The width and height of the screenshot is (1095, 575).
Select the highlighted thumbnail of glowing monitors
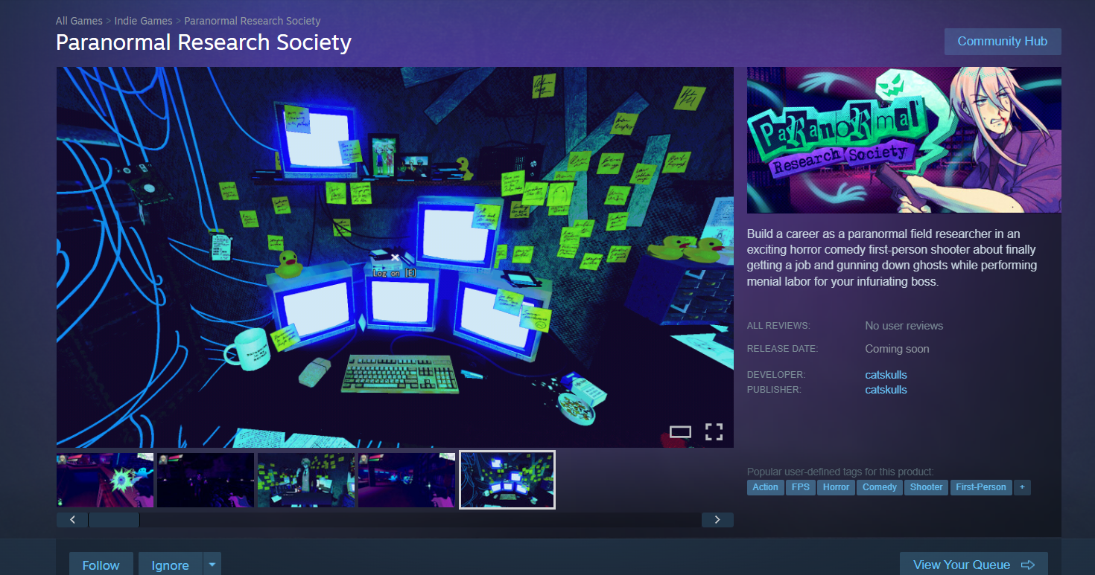coord(507,480)
